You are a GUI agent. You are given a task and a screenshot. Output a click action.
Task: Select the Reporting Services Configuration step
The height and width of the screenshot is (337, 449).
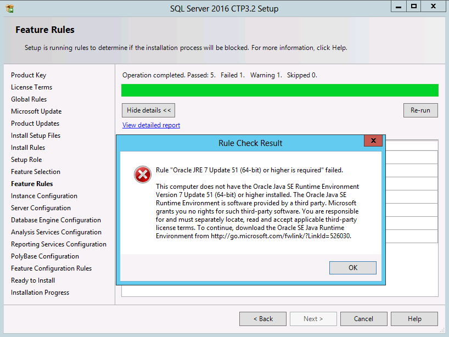tap(58, 244)
